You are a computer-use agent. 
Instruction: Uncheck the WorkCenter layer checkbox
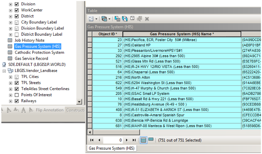[x=17, y=10]
